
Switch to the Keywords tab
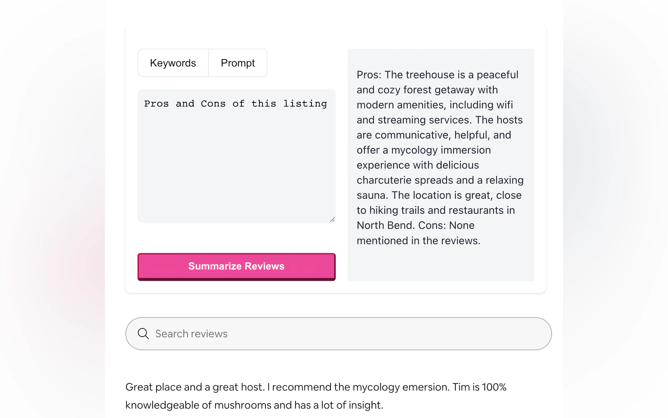(x=173, y=63)
